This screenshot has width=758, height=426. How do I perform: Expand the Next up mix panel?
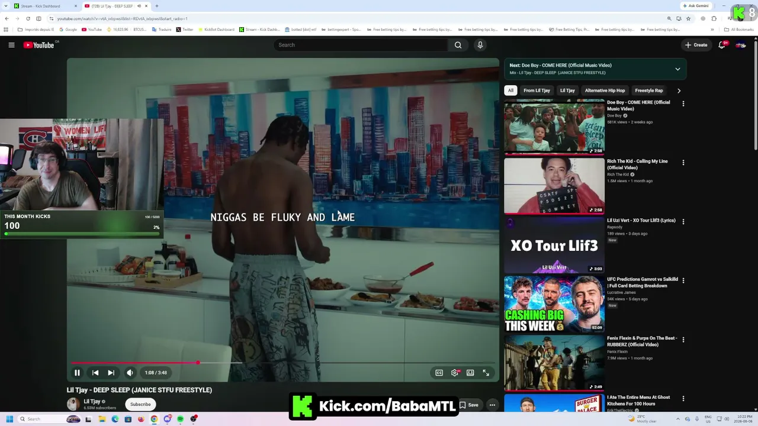click(677, 69)
